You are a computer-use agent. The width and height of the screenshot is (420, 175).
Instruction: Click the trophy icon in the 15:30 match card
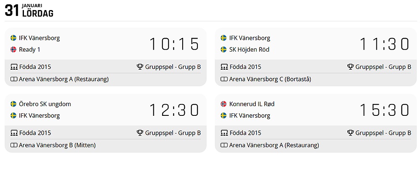pyautogui.click(x=351, y=133)
